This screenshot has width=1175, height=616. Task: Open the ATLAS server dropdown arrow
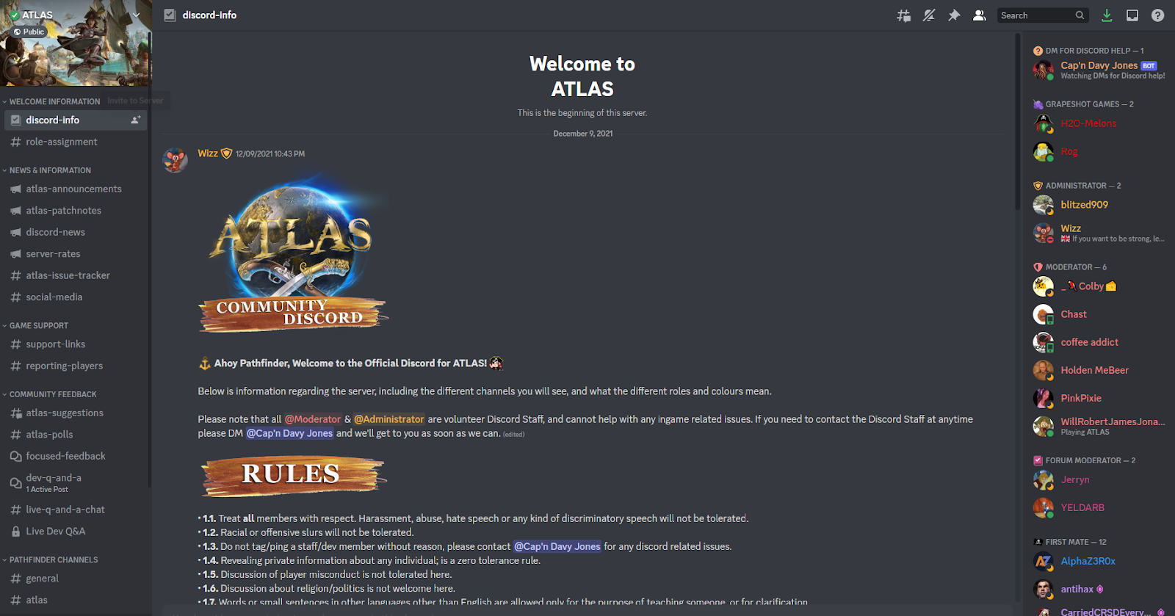136,15
